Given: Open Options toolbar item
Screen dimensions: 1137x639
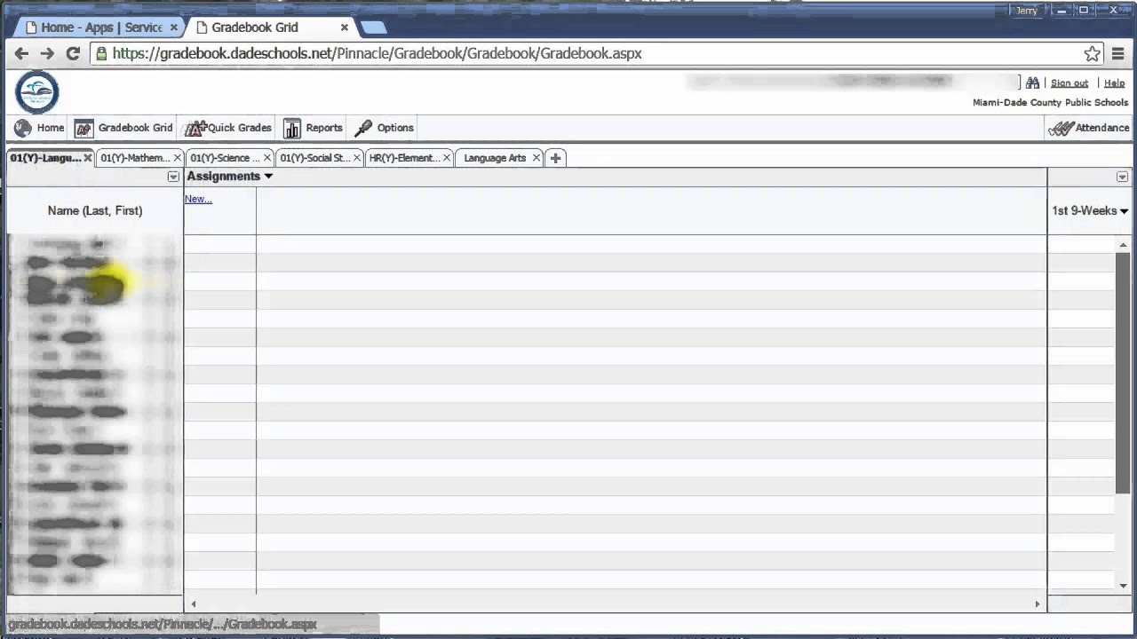Looking at the screenshot, I should (384, 128).
